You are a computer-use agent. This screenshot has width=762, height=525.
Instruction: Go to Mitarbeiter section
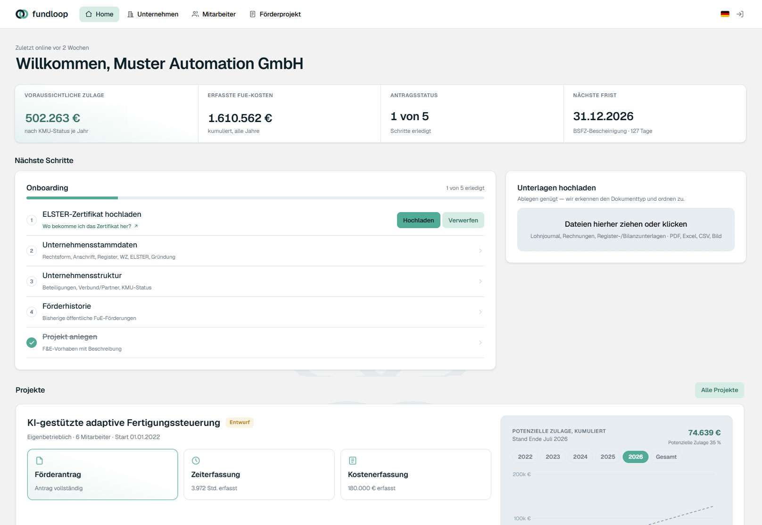click(214, 14)
